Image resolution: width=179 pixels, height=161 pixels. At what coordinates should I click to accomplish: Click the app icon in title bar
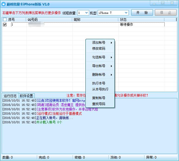[x=4, y=4]
